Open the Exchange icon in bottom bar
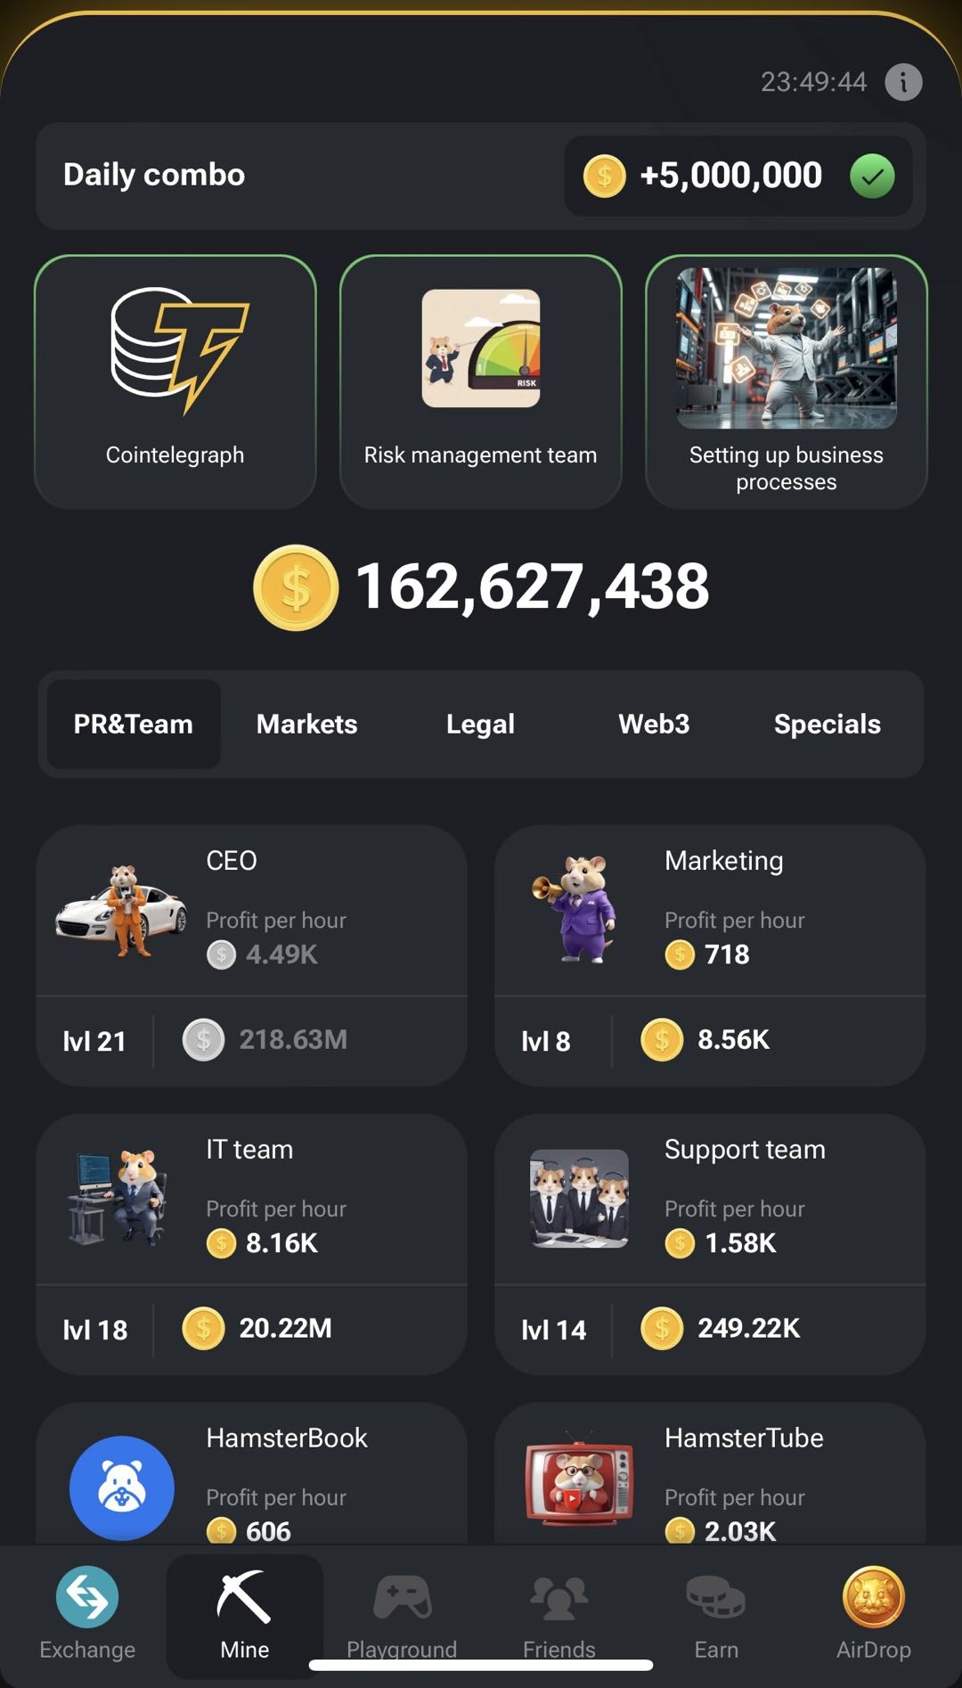This screenshot has width=962, height=1688. pos(87,1596)
